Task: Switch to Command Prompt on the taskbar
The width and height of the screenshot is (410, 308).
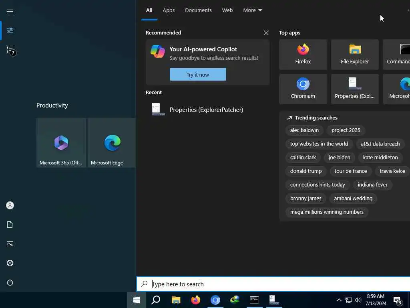Action: tap(254, 300)
